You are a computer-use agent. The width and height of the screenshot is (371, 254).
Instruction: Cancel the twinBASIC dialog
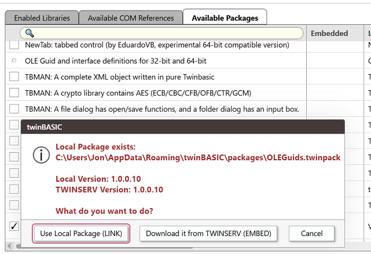point(311,233)
